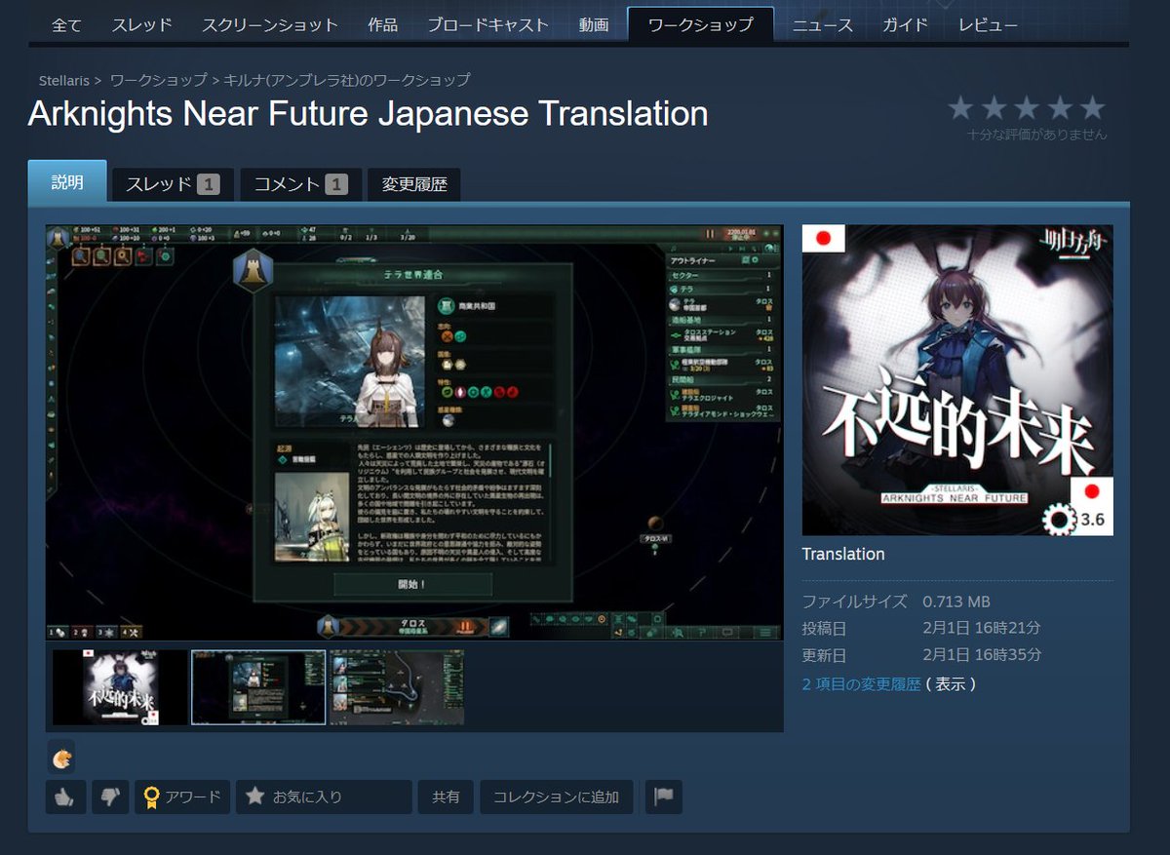The width and height of the screenshot is (1170, 855).
Task: Click 2 項目の変更履歴 link
Action: point(861,684)
